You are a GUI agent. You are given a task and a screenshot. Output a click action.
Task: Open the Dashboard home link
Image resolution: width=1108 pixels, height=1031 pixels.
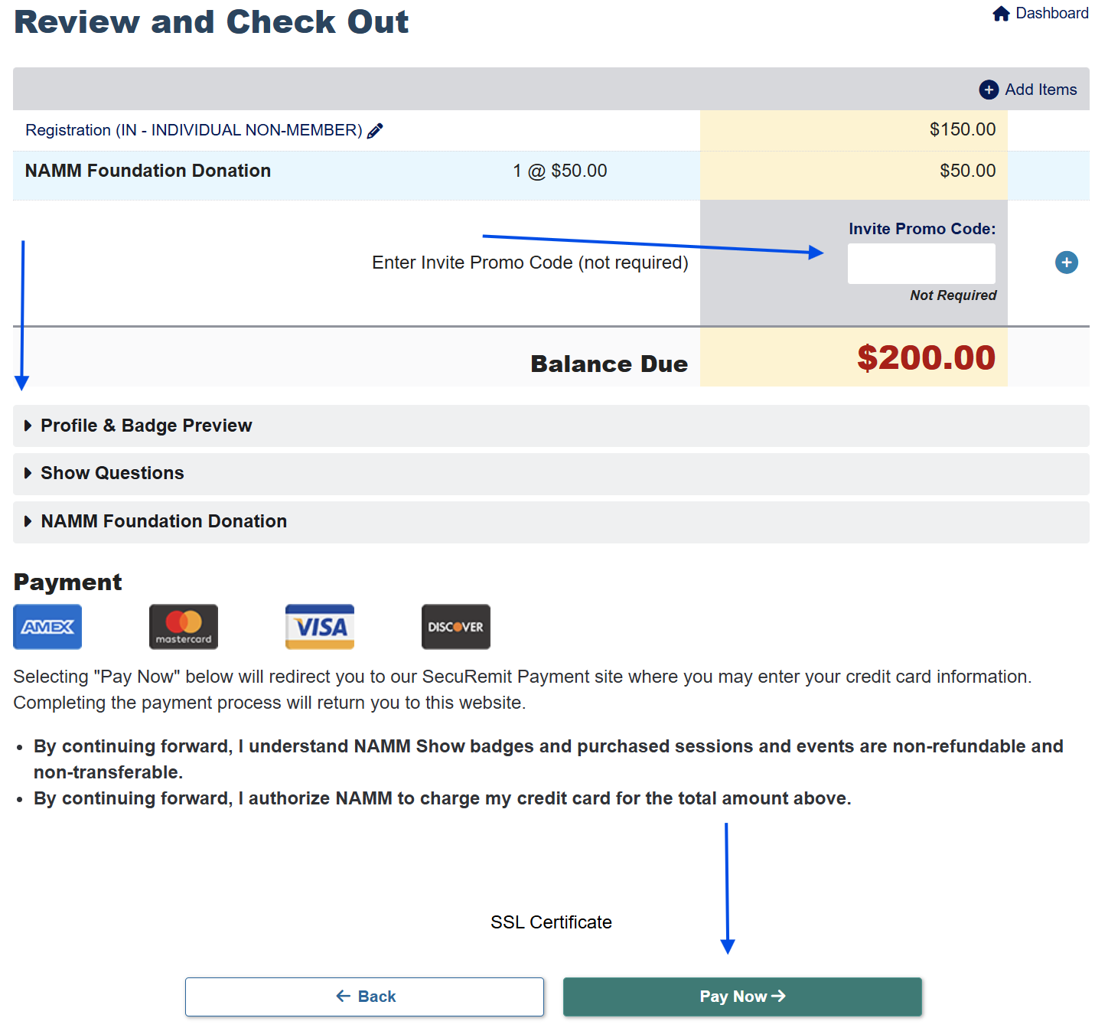[x=1040, y=13]
